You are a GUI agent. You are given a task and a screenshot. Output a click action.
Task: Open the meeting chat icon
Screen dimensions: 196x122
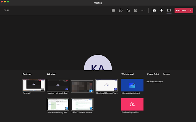click(x=121, y=10)
